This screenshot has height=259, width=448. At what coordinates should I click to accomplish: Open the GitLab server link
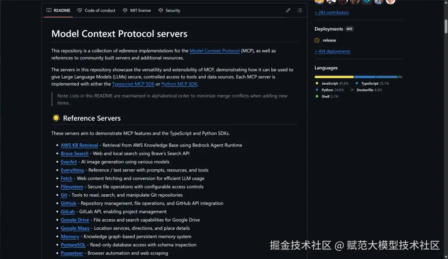pos(68,211)
